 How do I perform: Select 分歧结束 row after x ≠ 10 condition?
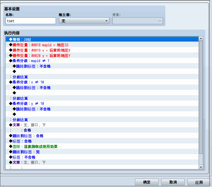coord(102,98)
